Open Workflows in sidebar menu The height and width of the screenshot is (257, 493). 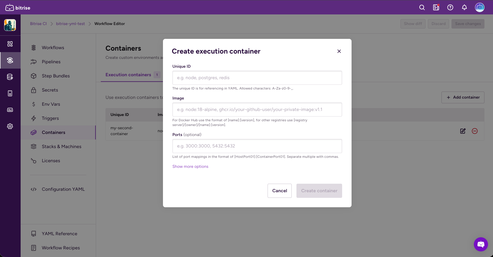point(53,48)
